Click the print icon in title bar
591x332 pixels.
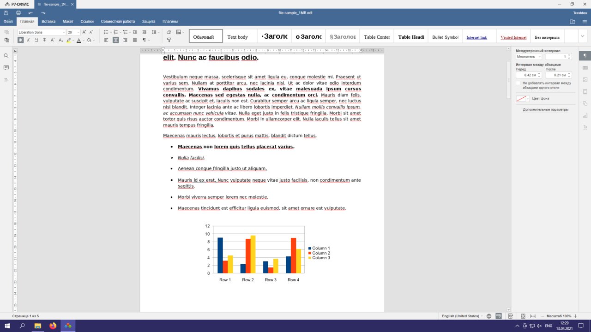[x=18, y=13]
